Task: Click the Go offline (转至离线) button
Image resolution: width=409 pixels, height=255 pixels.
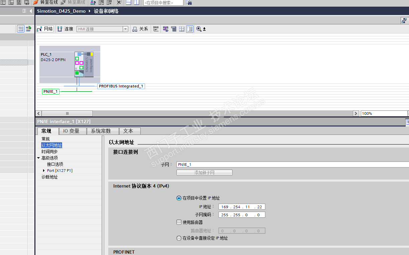Action: [73, 2]
